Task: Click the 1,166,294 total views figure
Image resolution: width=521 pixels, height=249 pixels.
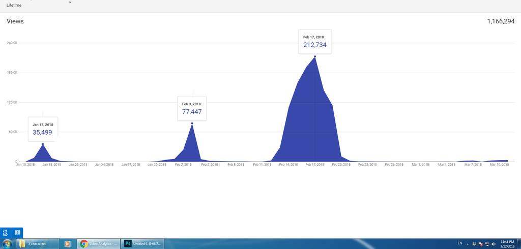Action: [x=501, y=21]
